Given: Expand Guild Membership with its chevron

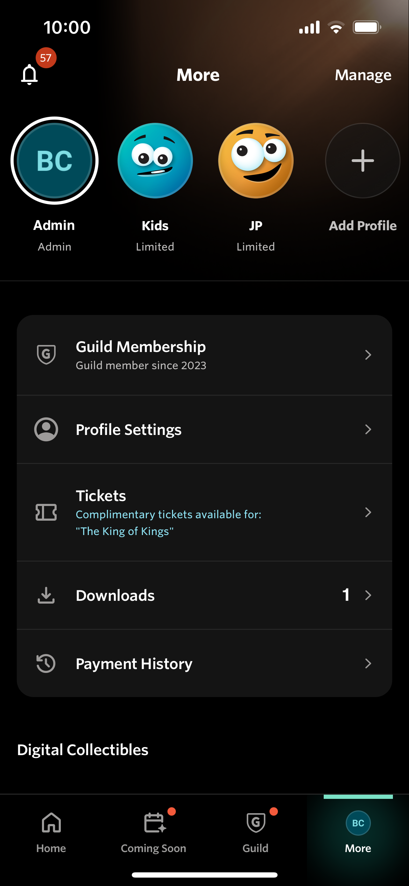Looking at the screenshot, I should pos(368,355).
